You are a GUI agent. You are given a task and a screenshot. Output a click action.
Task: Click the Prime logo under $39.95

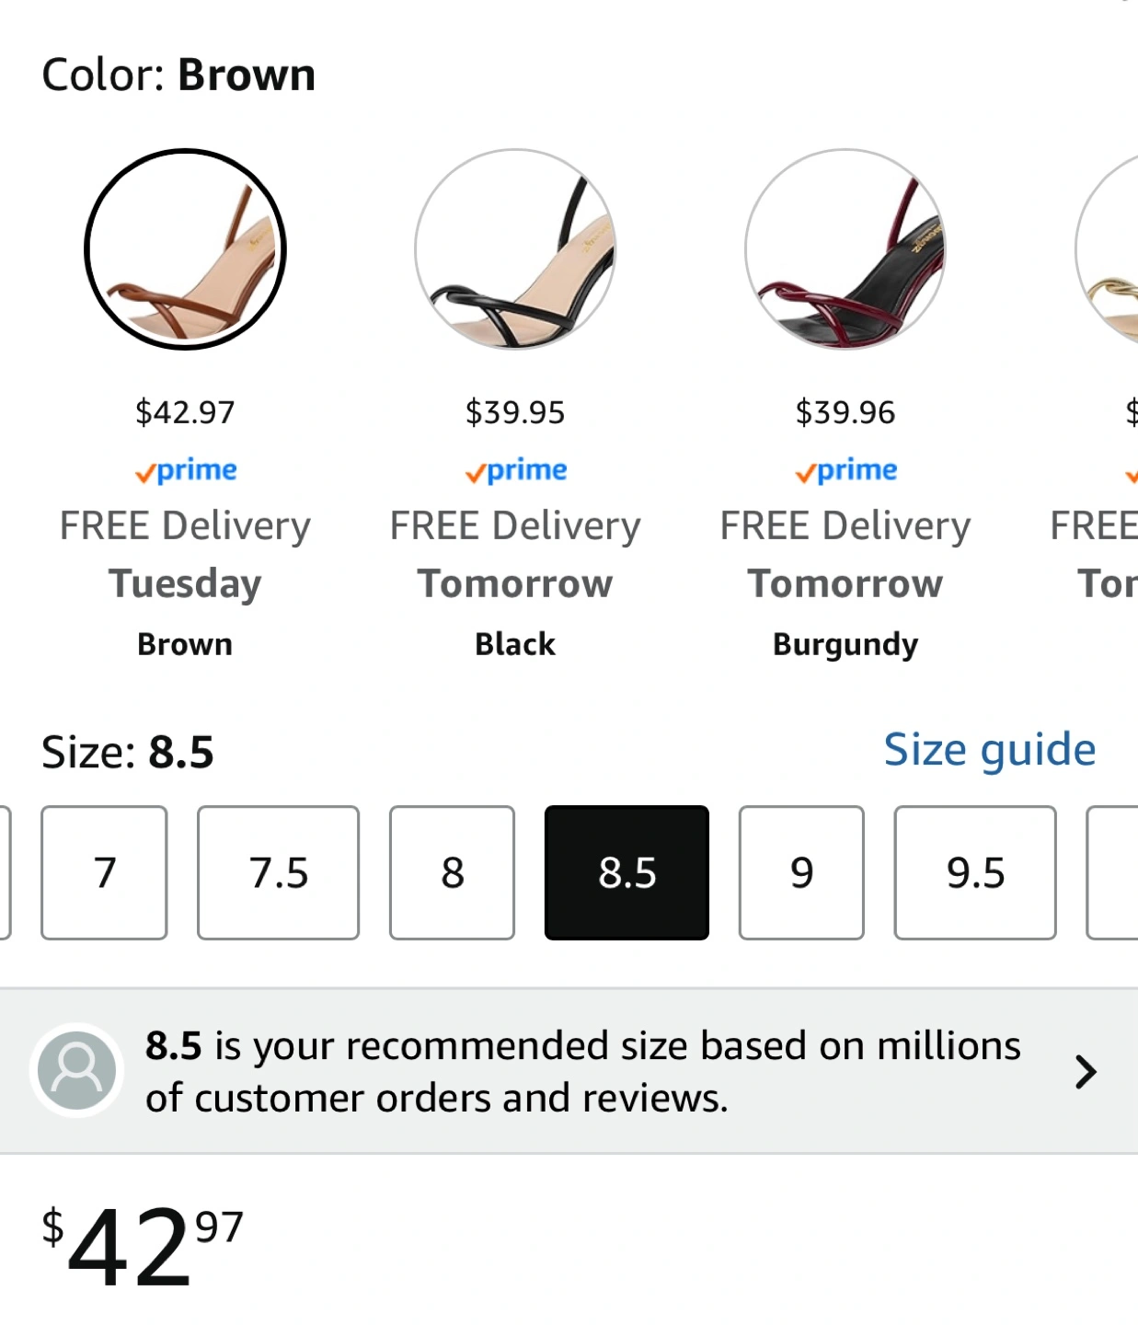pos(515,471)
